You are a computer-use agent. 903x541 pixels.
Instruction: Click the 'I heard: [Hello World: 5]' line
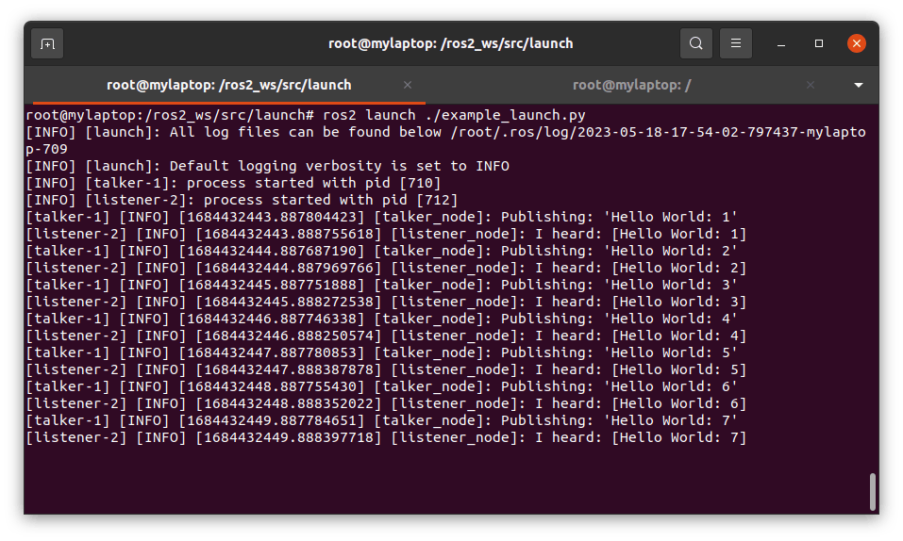[386, 370]
